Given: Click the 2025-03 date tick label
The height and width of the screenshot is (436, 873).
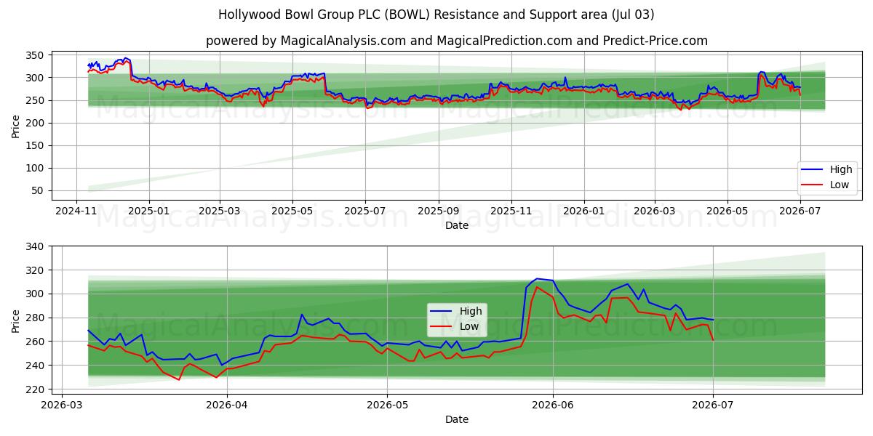Looking at the screenshot, I should coord(220,211).
